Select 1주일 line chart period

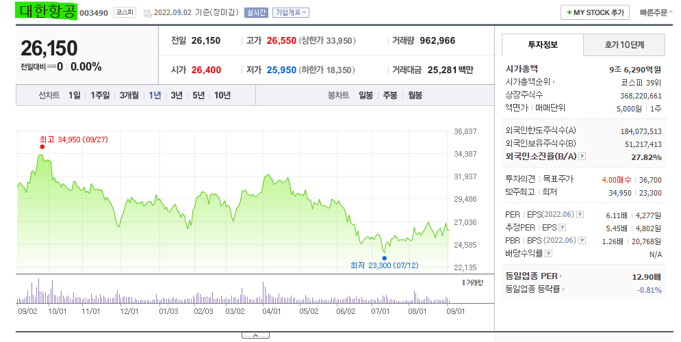pos(100,95)
